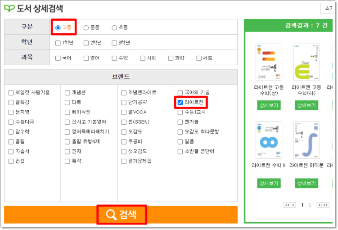Open 상세보기 for 라이트쎈 미적분

tap(306, 183)
